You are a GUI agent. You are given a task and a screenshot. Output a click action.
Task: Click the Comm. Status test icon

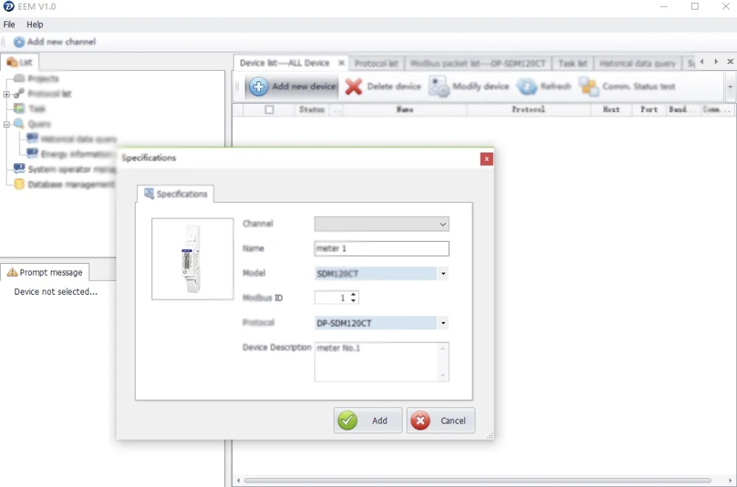(x=588, y=86)
